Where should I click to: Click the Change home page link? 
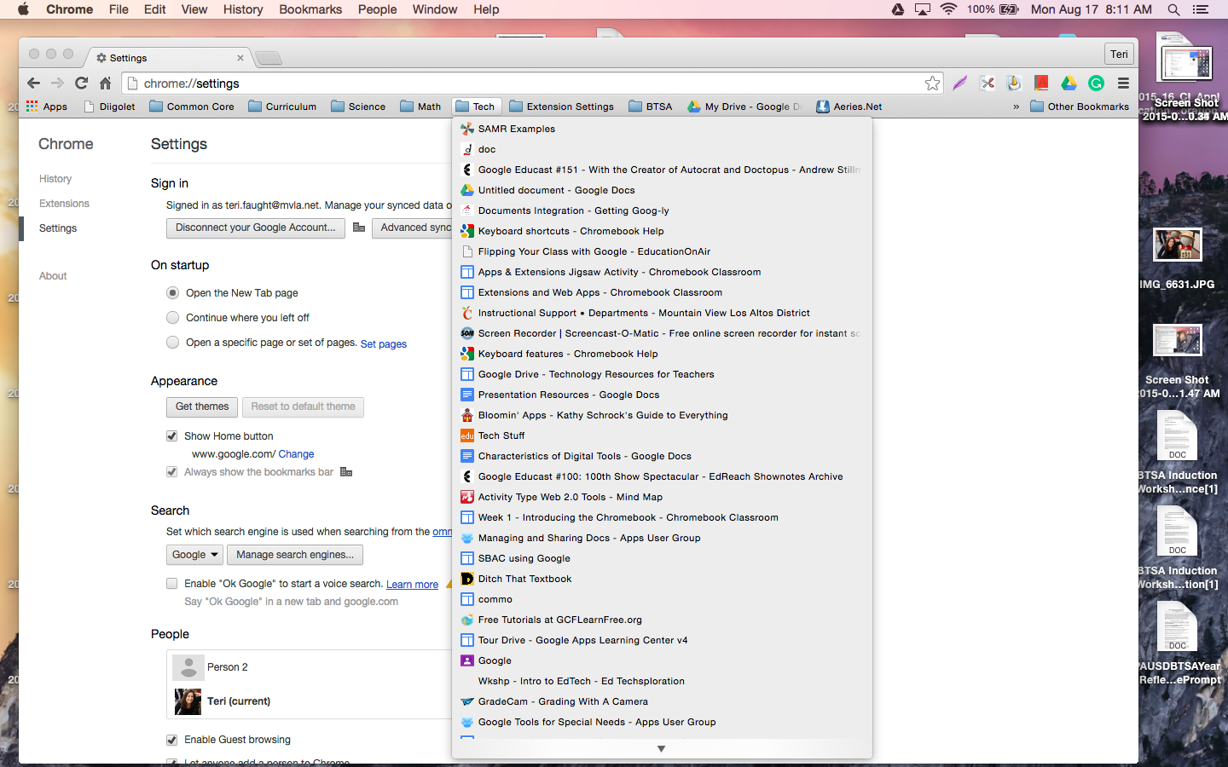(296, 454)
